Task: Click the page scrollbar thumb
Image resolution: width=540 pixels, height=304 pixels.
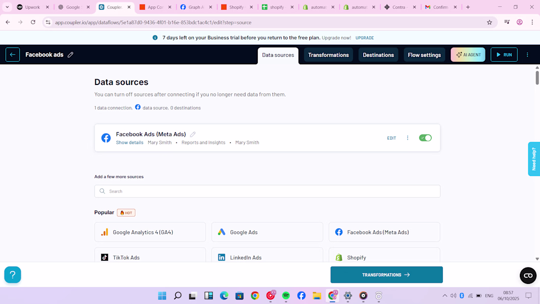Action: 537,78
